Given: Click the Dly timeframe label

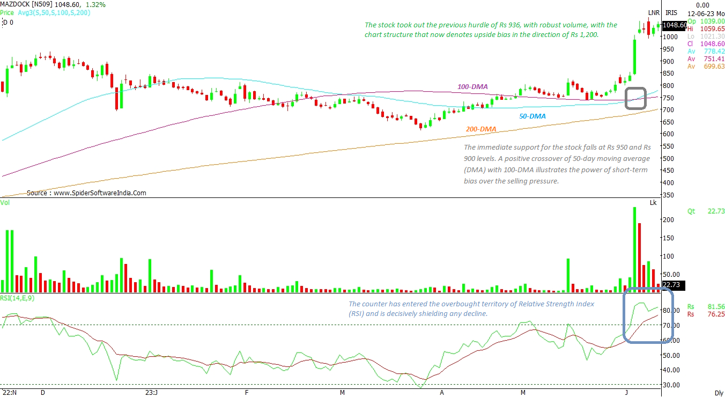Looking at the screenshot, I should click(x=719, y=393).
